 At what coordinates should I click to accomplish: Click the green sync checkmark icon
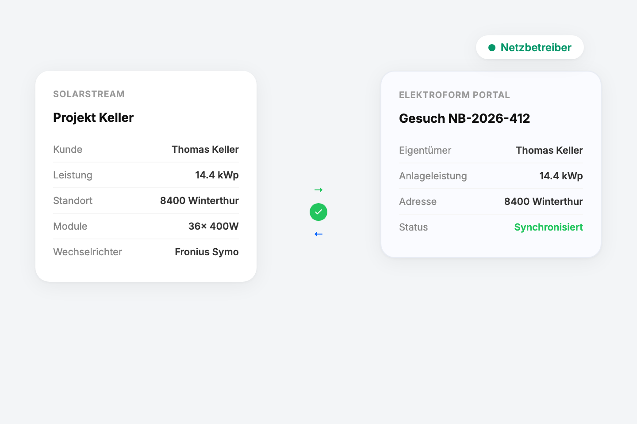tap(318, 212)
